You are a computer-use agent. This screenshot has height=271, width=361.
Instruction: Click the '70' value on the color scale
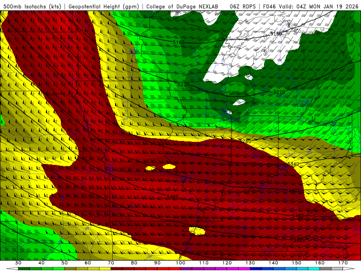pyautogui.click(x=111, y=263)
